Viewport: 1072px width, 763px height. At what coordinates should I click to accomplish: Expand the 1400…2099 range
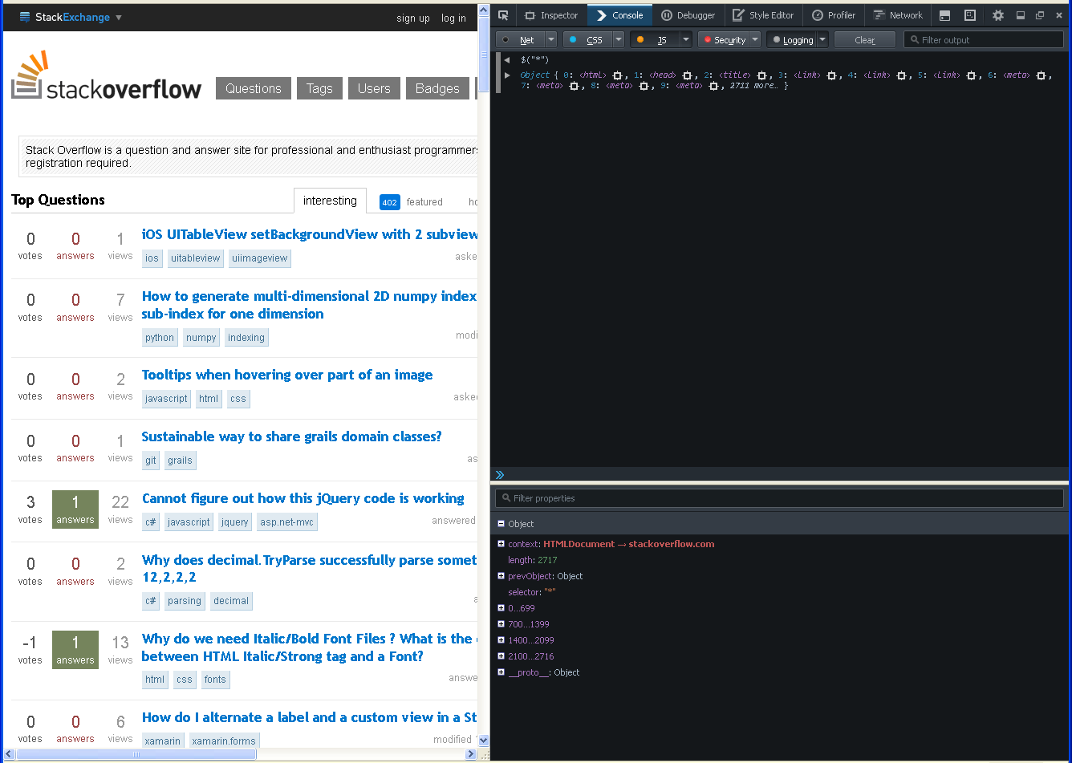coord(501,640)
